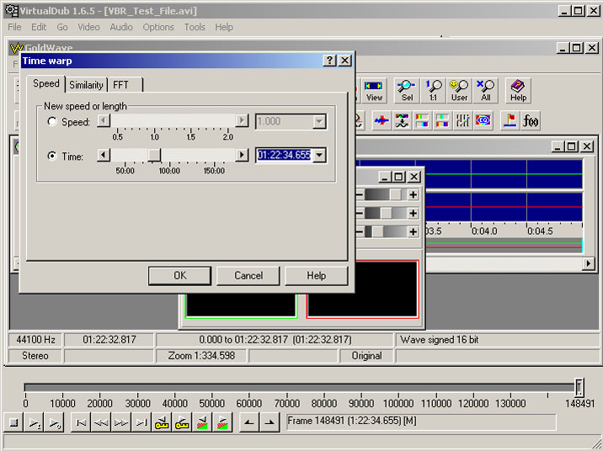Click the Time warp question mark button
This screenshot has width=603, height=451.
(x=329, y=61)
